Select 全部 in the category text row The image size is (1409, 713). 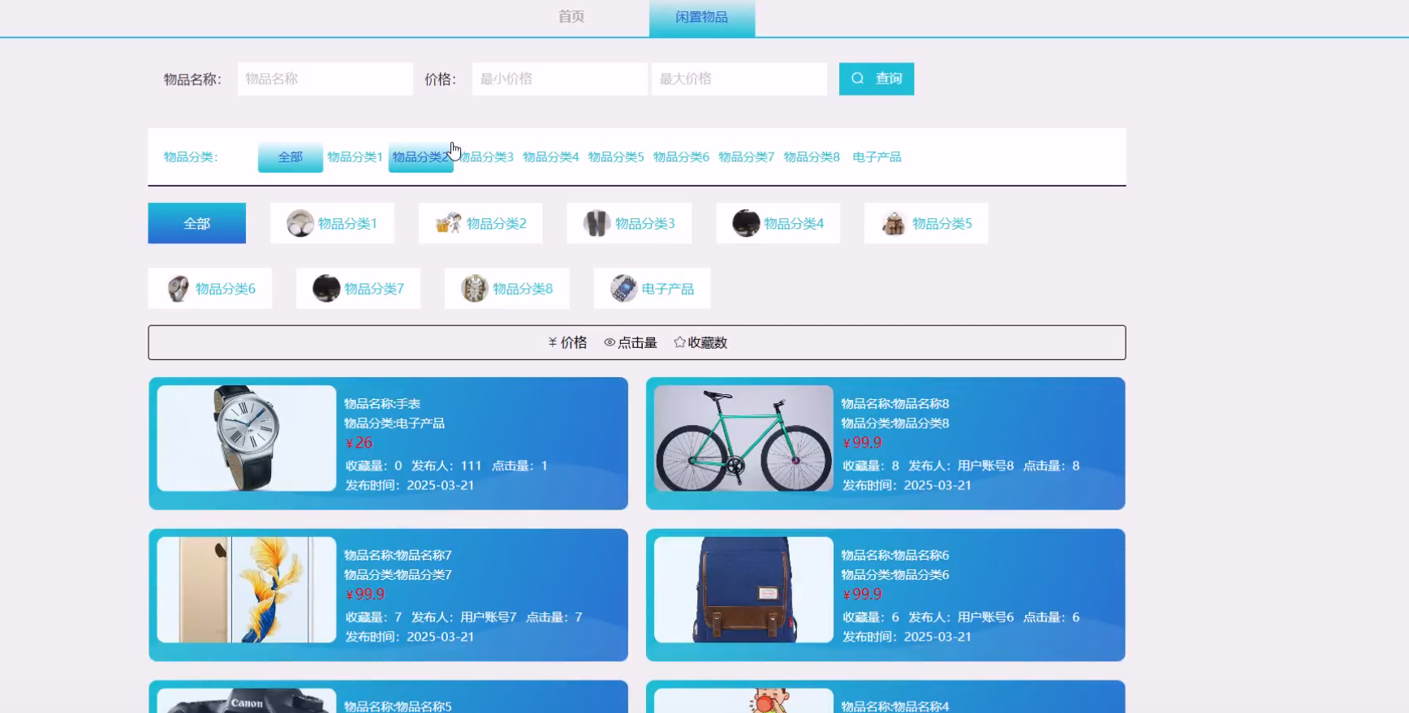click(291, 157)
